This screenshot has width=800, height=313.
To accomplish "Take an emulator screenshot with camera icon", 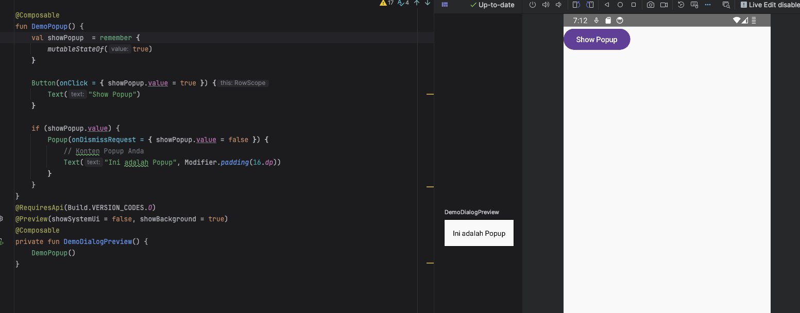I will point(651,5).
